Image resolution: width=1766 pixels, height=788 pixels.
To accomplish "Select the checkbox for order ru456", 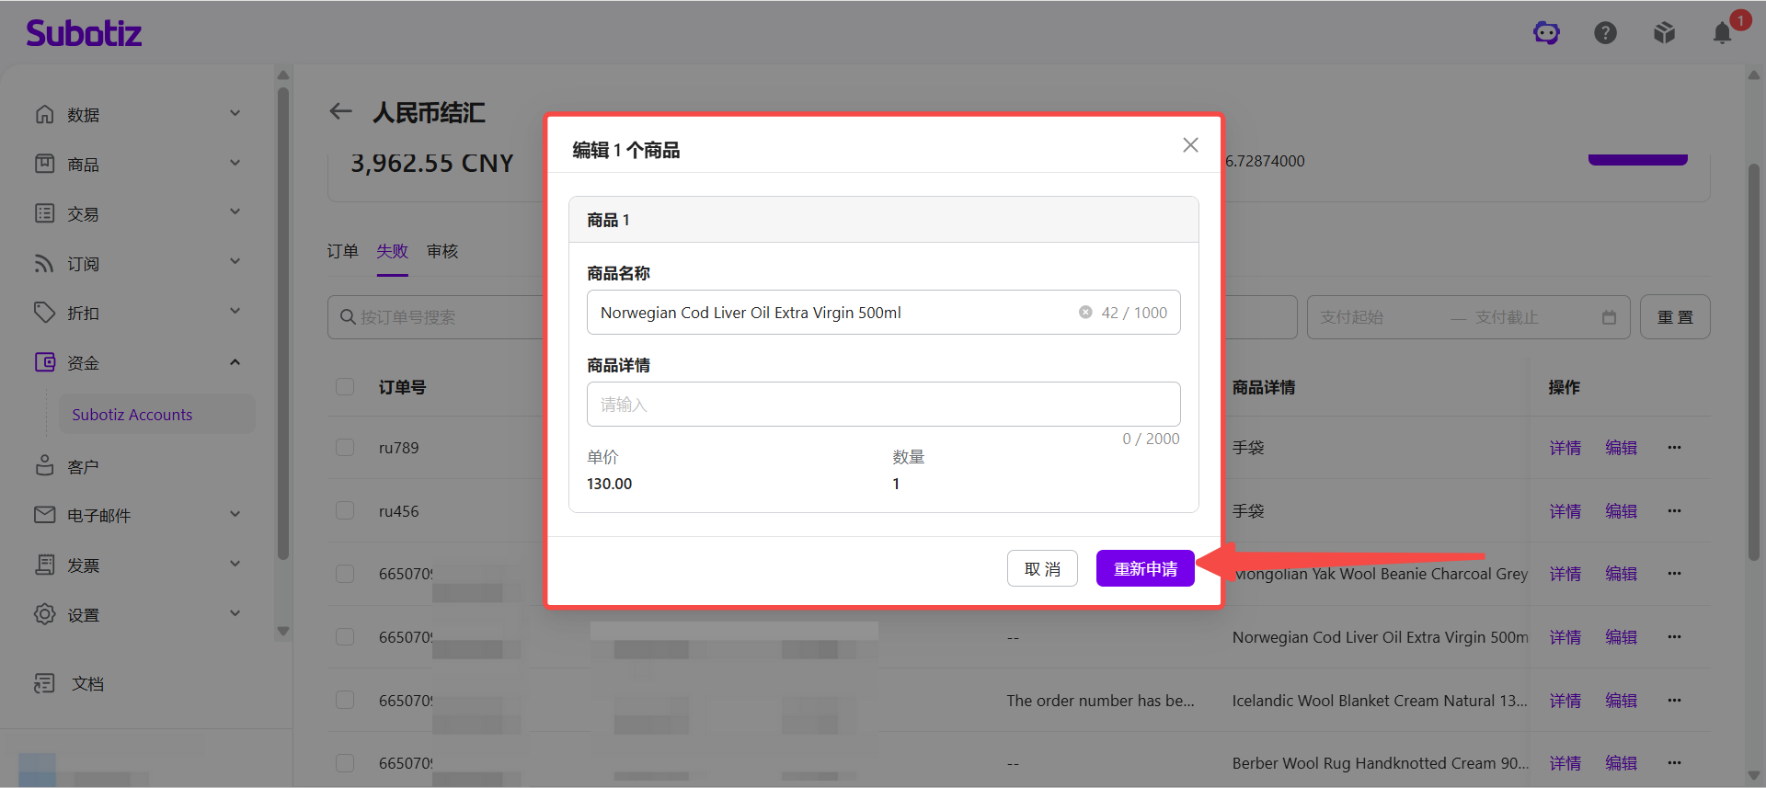I will tap(345, 511).
